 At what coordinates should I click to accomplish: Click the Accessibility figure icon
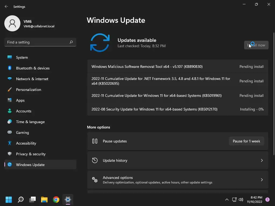(10, 143)
